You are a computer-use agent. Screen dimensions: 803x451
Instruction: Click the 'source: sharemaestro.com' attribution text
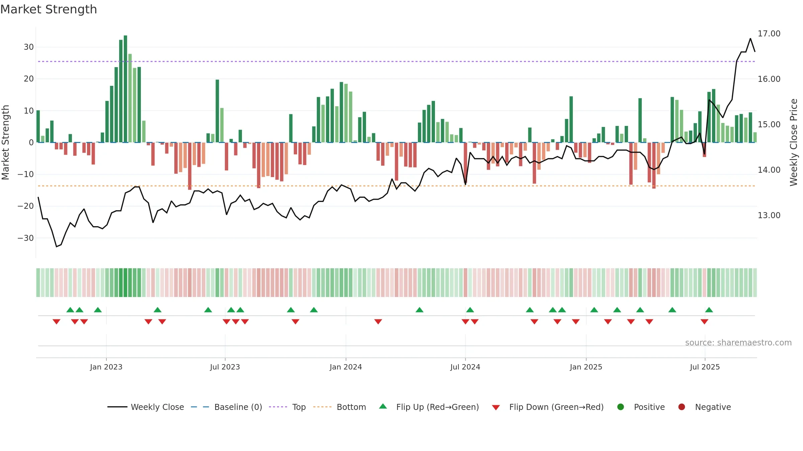click(x=738, y=343)
